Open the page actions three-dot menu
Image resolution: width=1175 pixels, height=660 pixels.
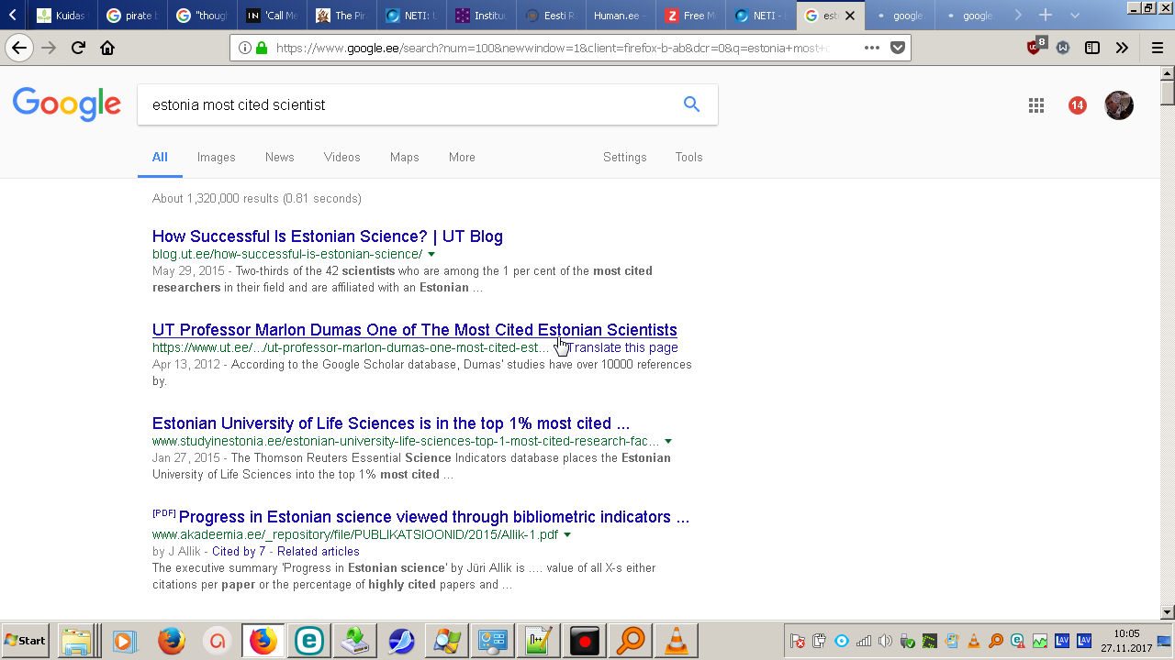pyautogui.click(x=871, y=48)
